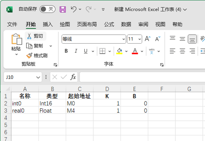Apply yellow fill color
The height and width of the screenshot is (141, 205).
coord(119,51)
